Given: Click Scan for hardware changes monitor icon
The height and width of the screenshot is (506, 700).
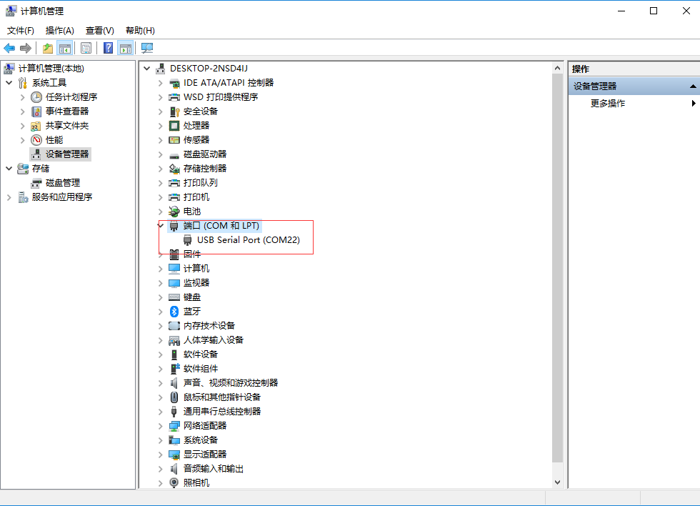Looking at the screenshot, I should tap(147, 48).
